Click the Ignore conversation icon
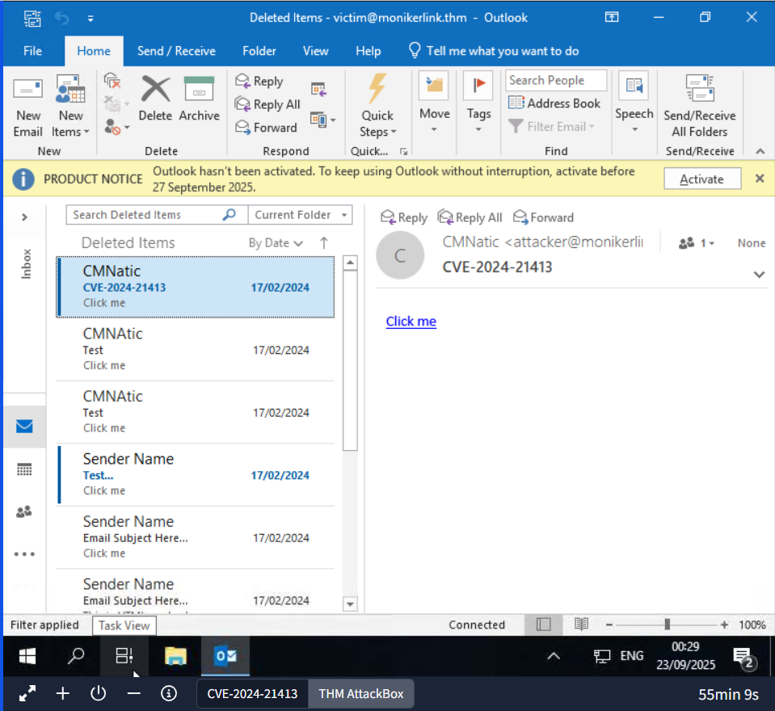The image size is (775, 711). pos(112,81)
